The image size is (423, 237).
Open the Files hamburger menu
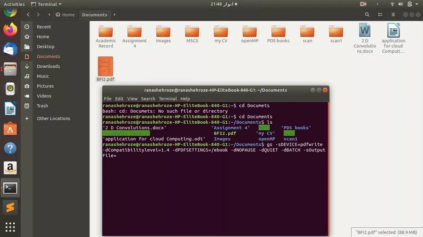[x=393, y=14]
